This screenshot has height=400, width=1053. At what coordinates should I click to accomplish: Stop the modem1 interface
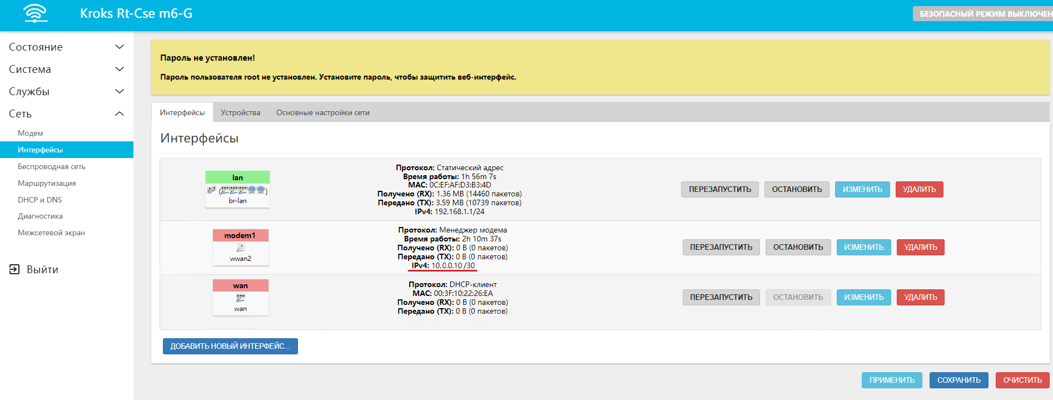point(798,248)
